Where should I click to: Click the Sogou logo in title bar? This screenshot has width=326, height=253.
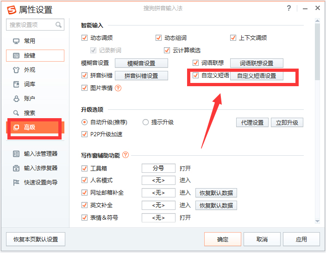click(x=10, y=9)
